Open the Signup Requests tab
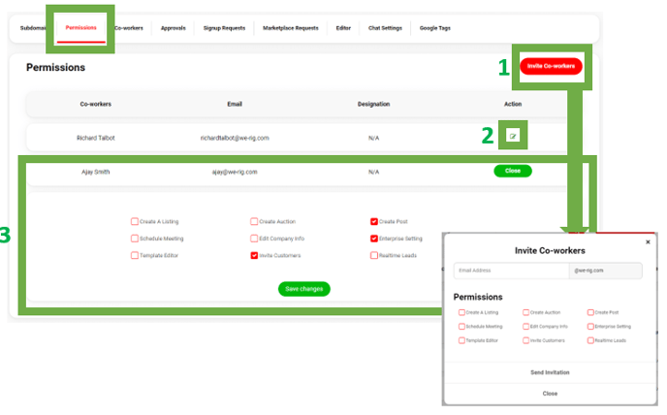 point(226,28)
